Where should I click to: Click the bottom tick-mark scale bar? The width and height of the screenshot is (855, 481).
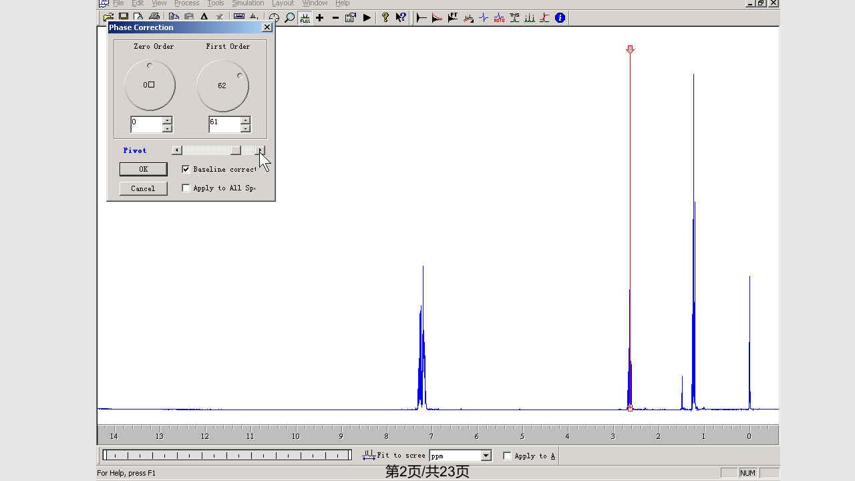pyautogui.click(x=227, y=455)
